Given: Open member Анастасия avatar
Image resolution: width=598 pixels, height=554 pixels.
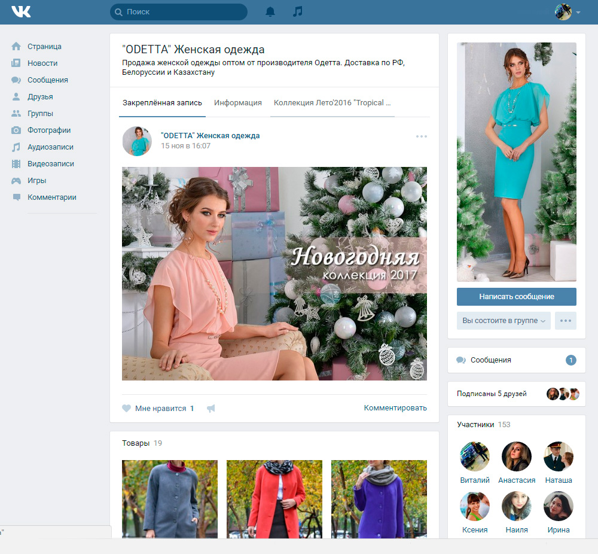Looking at the screenshot, I should tap(517, 456).
